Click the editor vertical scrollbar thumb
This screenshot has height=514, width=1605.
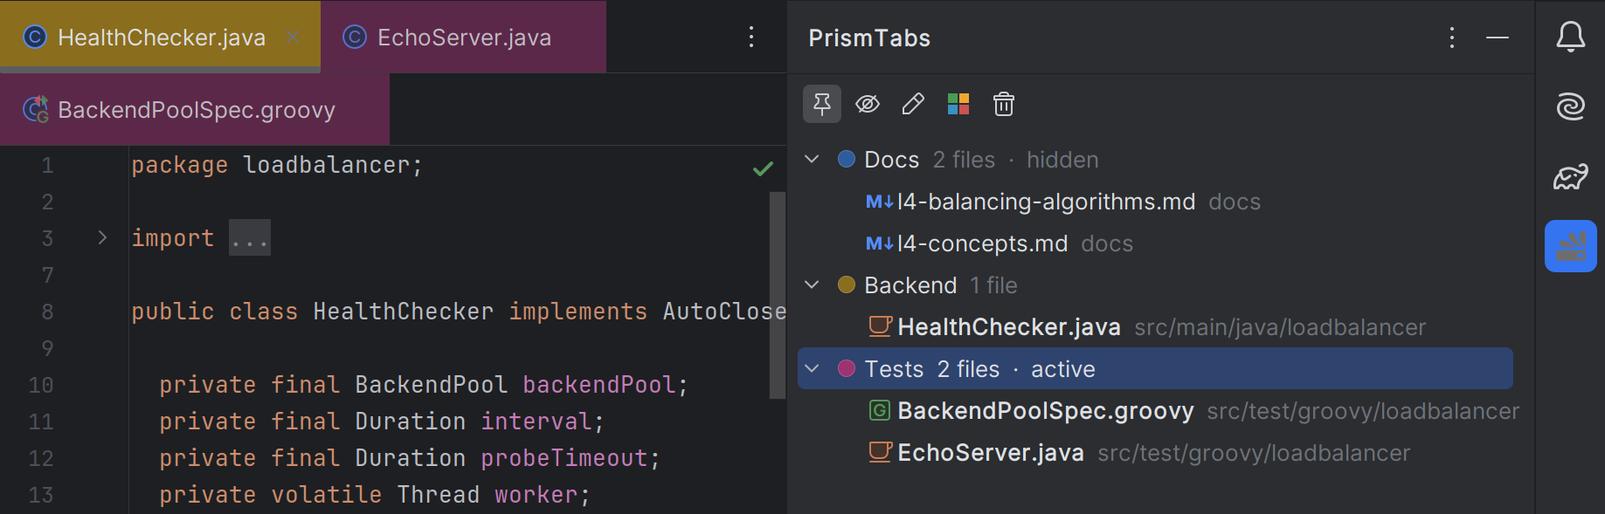[777, 295]
